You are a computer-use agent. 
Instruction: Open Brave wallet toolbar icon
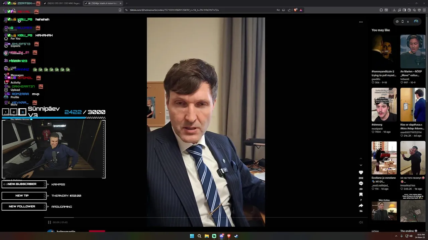coord(409,10)
